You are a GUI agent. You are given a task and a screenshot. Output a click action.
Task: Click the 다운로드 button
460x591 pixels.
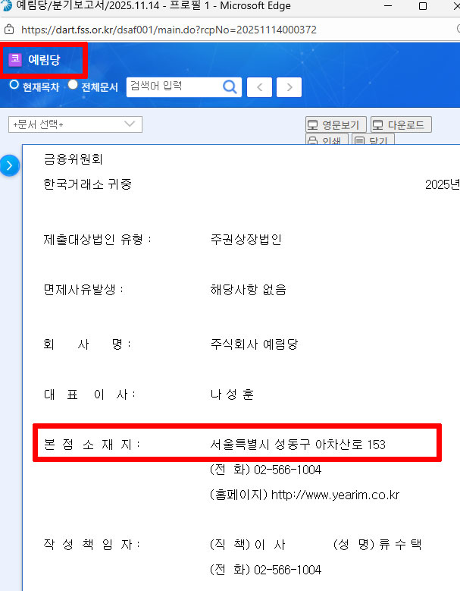click(402, 124)
